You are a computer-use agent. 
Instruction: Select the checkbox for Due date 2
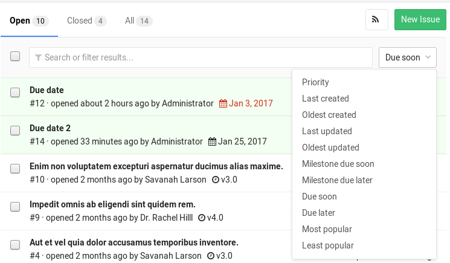pyautogui.click(x=15, y=131)
